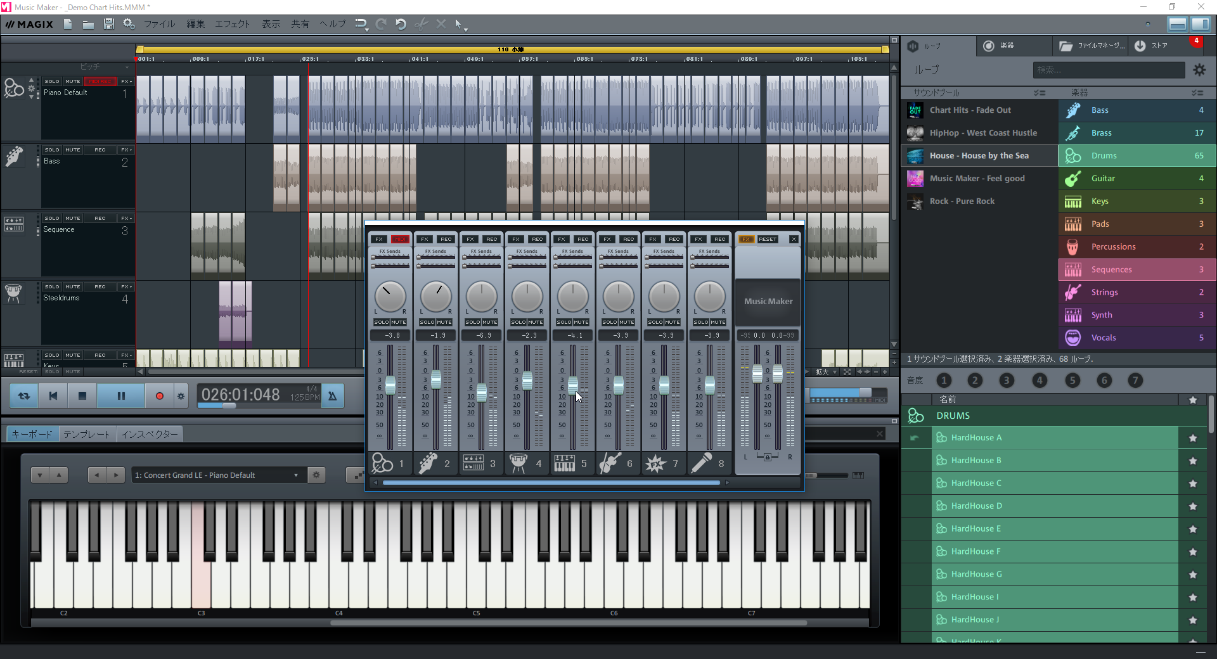The image size is (1217, 659).
Task: Click timeline ruler at bar 049:1
Action: [x=475, y=59]
